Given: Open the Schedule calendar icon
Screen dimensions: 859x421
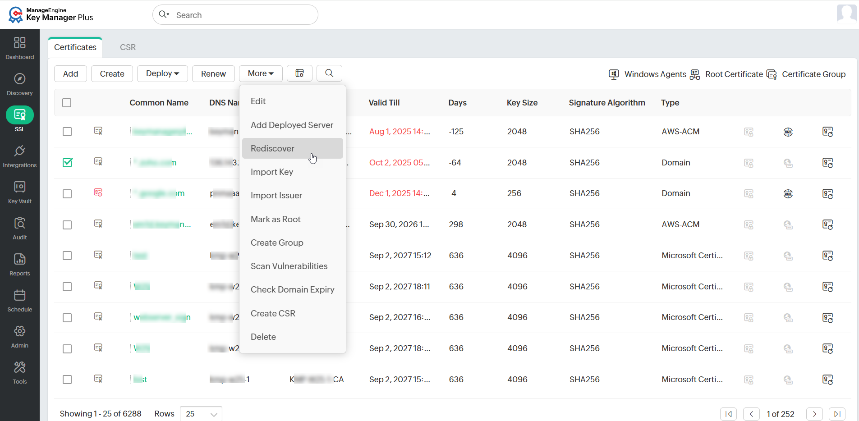Looking at the screenshot, I should coord(19,295).
